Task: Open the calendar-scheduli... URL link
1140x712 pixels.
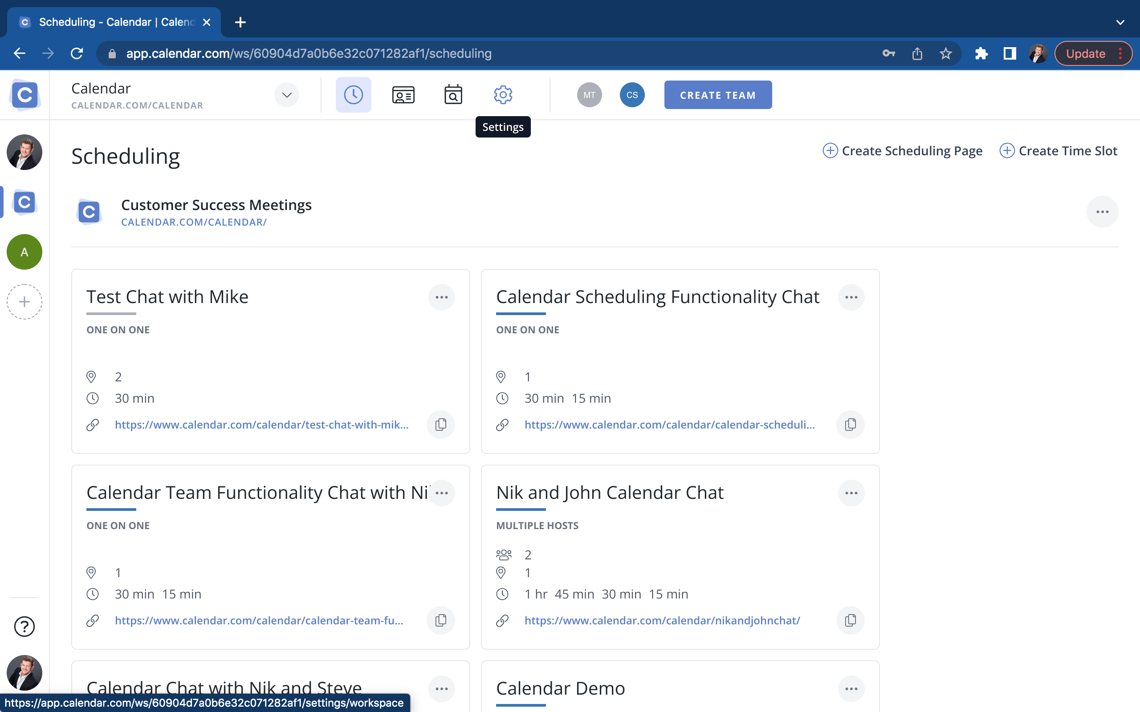Action: (x=670, y=425)
